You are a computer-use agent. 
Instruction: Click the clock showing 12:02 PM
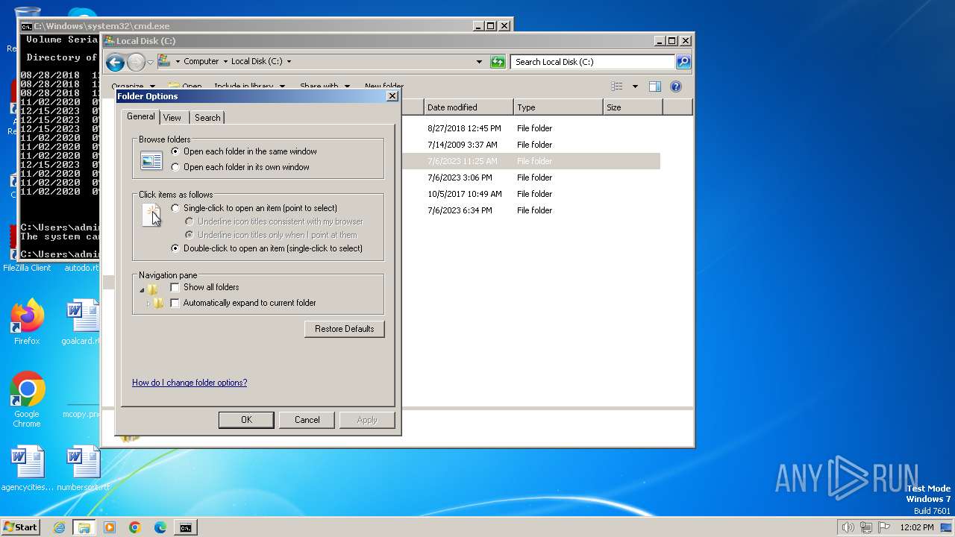tap(916, 527)
